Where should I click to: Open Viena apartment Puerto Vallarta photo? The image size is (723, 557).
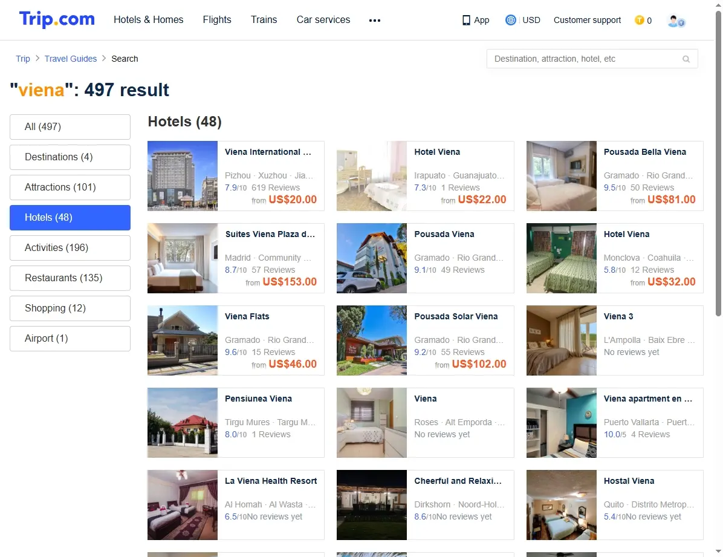(562, 423)
